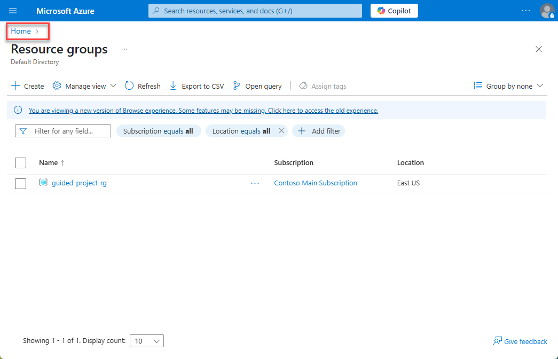
Task: Click in the search resources field
Action: [x=255, y=11]
